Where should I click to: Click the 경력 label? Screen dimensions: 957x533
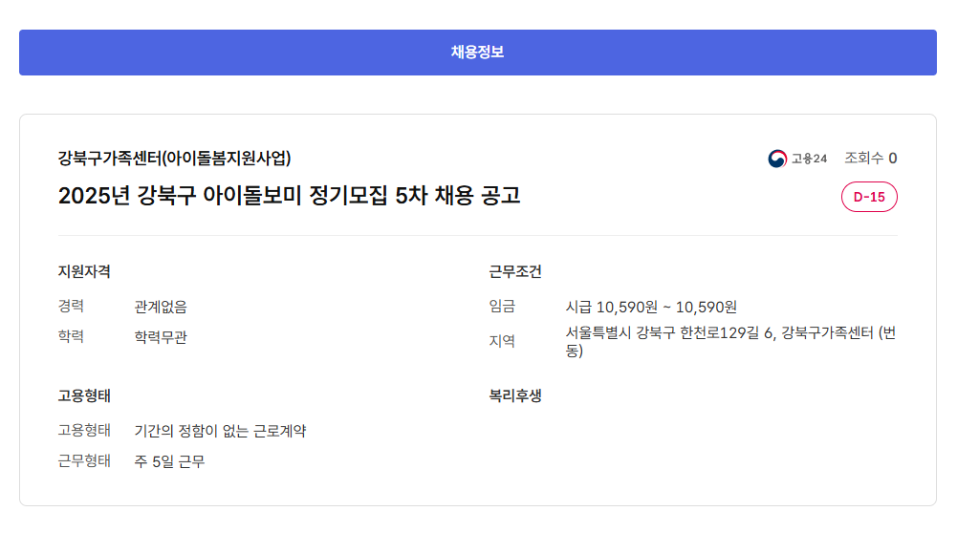pyautogui.click(x=71, y=307)
